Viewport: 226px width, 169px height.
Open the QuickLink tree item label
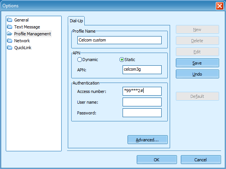[x=23, y=48]
